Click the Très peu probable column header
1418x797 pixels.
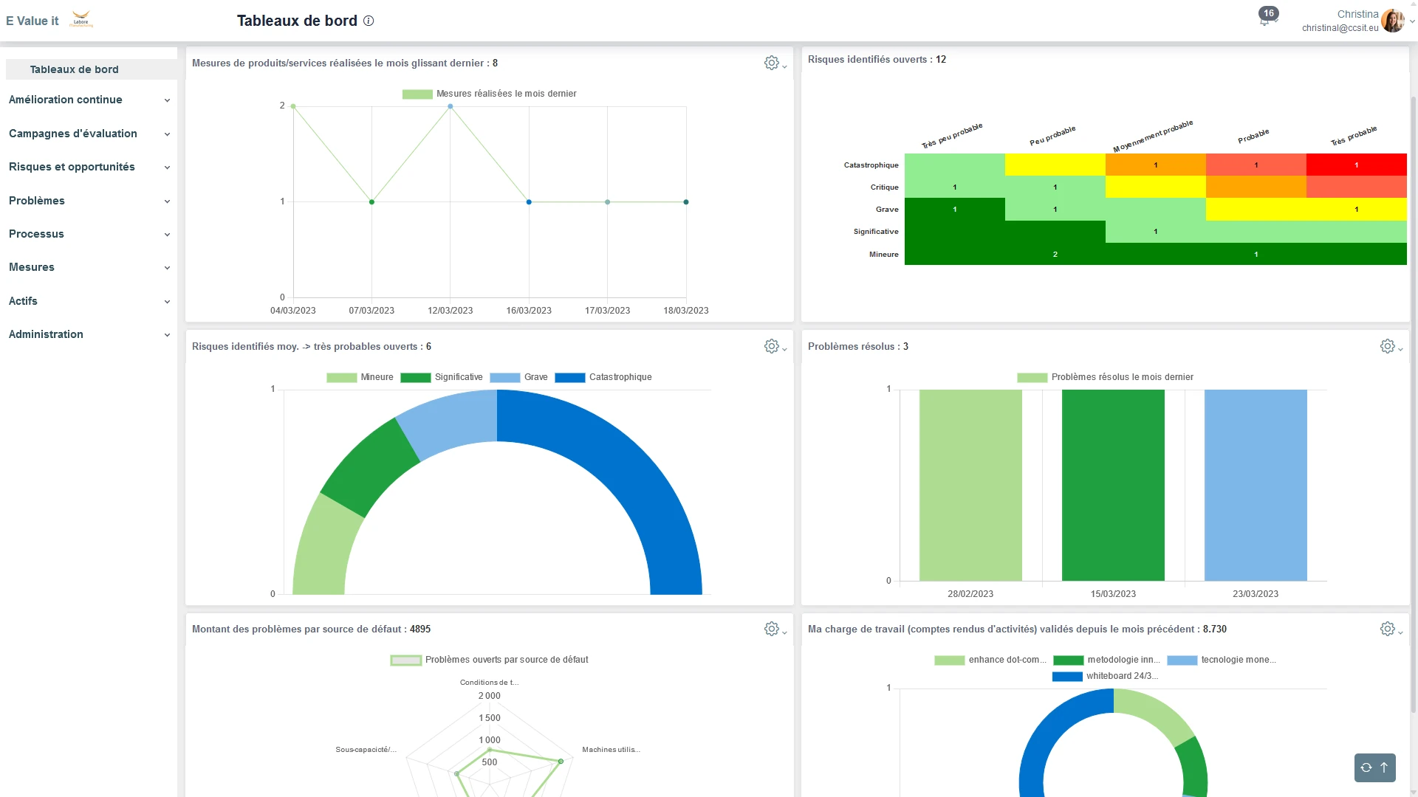(x=952, y=136)
